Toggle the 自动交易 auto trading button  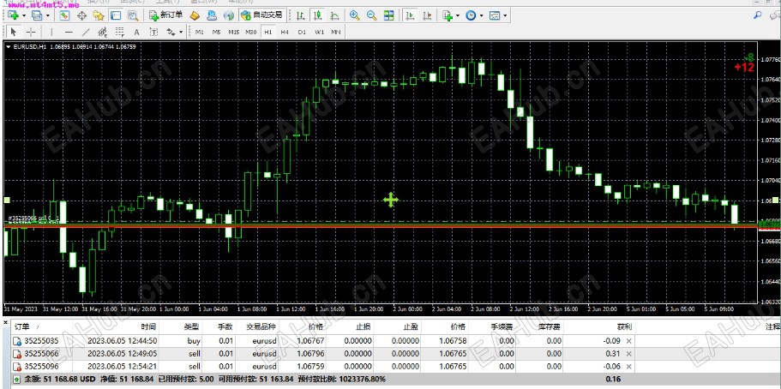tap(262, 15)
